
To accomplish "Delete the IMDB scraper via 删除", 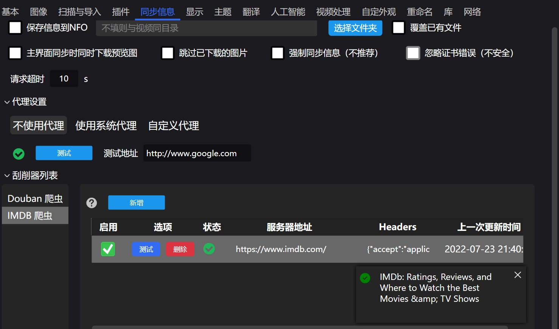I will [x=180, y=249].
